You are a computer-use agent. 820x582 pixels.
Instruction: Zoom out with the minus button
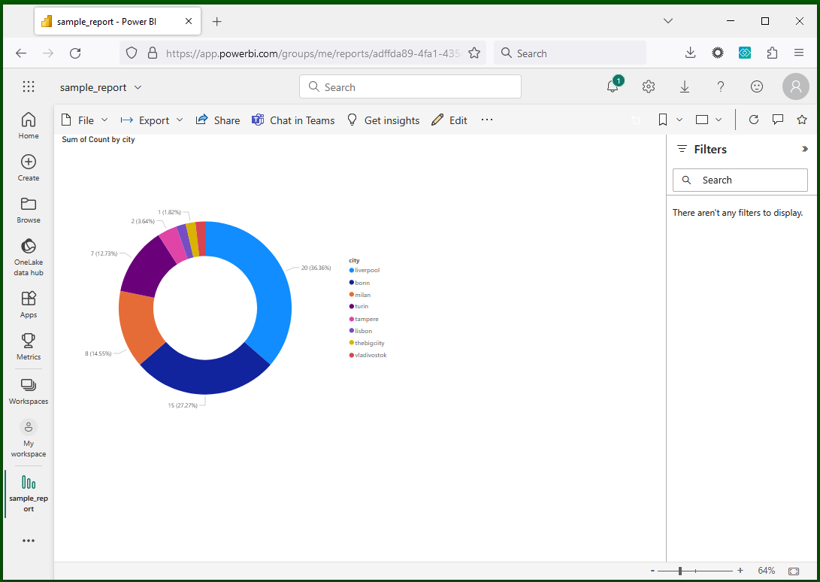point(652,571)
